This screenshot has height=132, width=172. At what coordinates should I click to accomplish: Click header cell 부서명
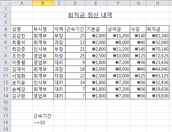43,29
